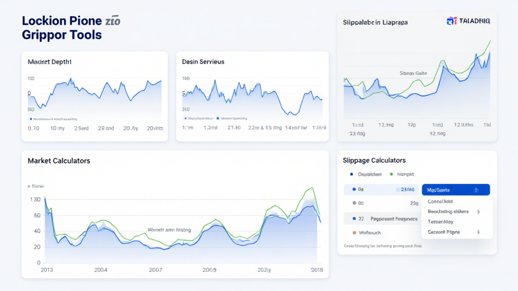Click the Market Calculators heading
This screenshot has width=518, height=291.
tap(59, 161)
